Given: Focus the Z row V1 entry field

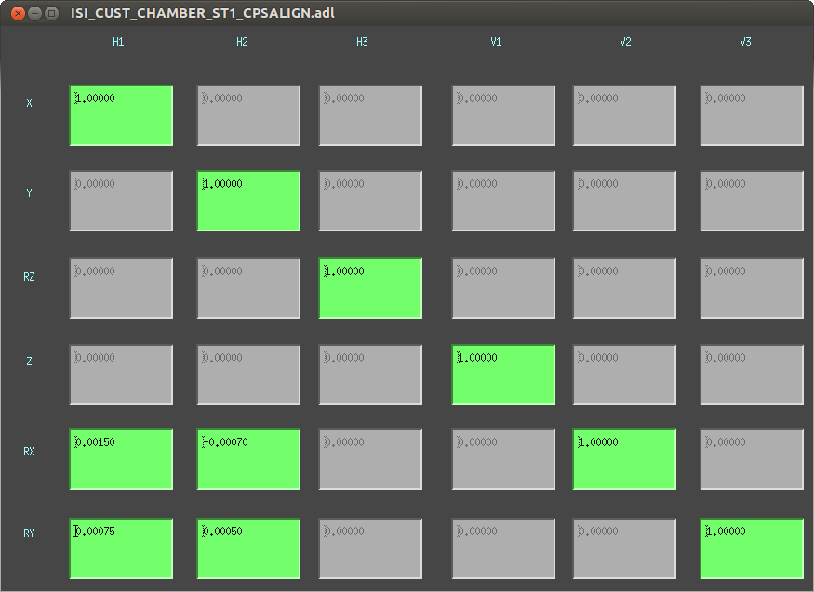Looking at the screenshot, I should [x=503, y=375].
